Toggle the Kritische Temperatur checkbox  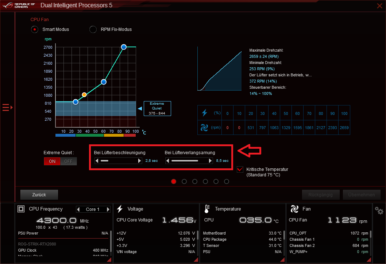click(x=240, y=169)
